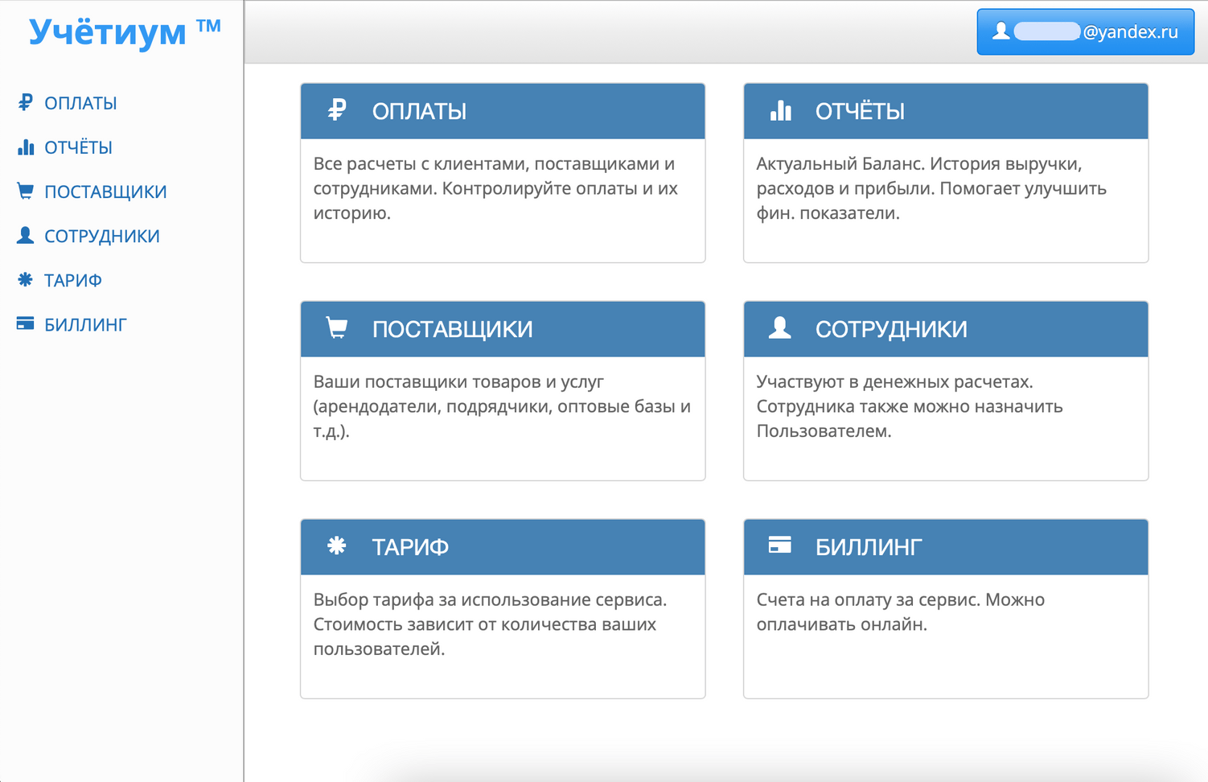Image resolution: width=1208 pixels, height=782 pixels.
Task: Go to ПОСТАВЩИКИ in the sidebar
Action: coord(105,191)
